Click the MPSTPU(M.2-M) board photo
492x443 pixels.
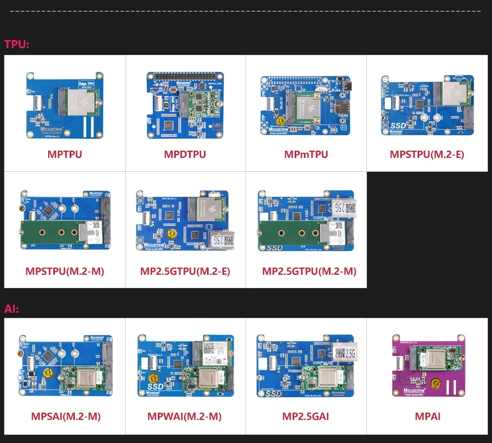(x=65, y=221)
